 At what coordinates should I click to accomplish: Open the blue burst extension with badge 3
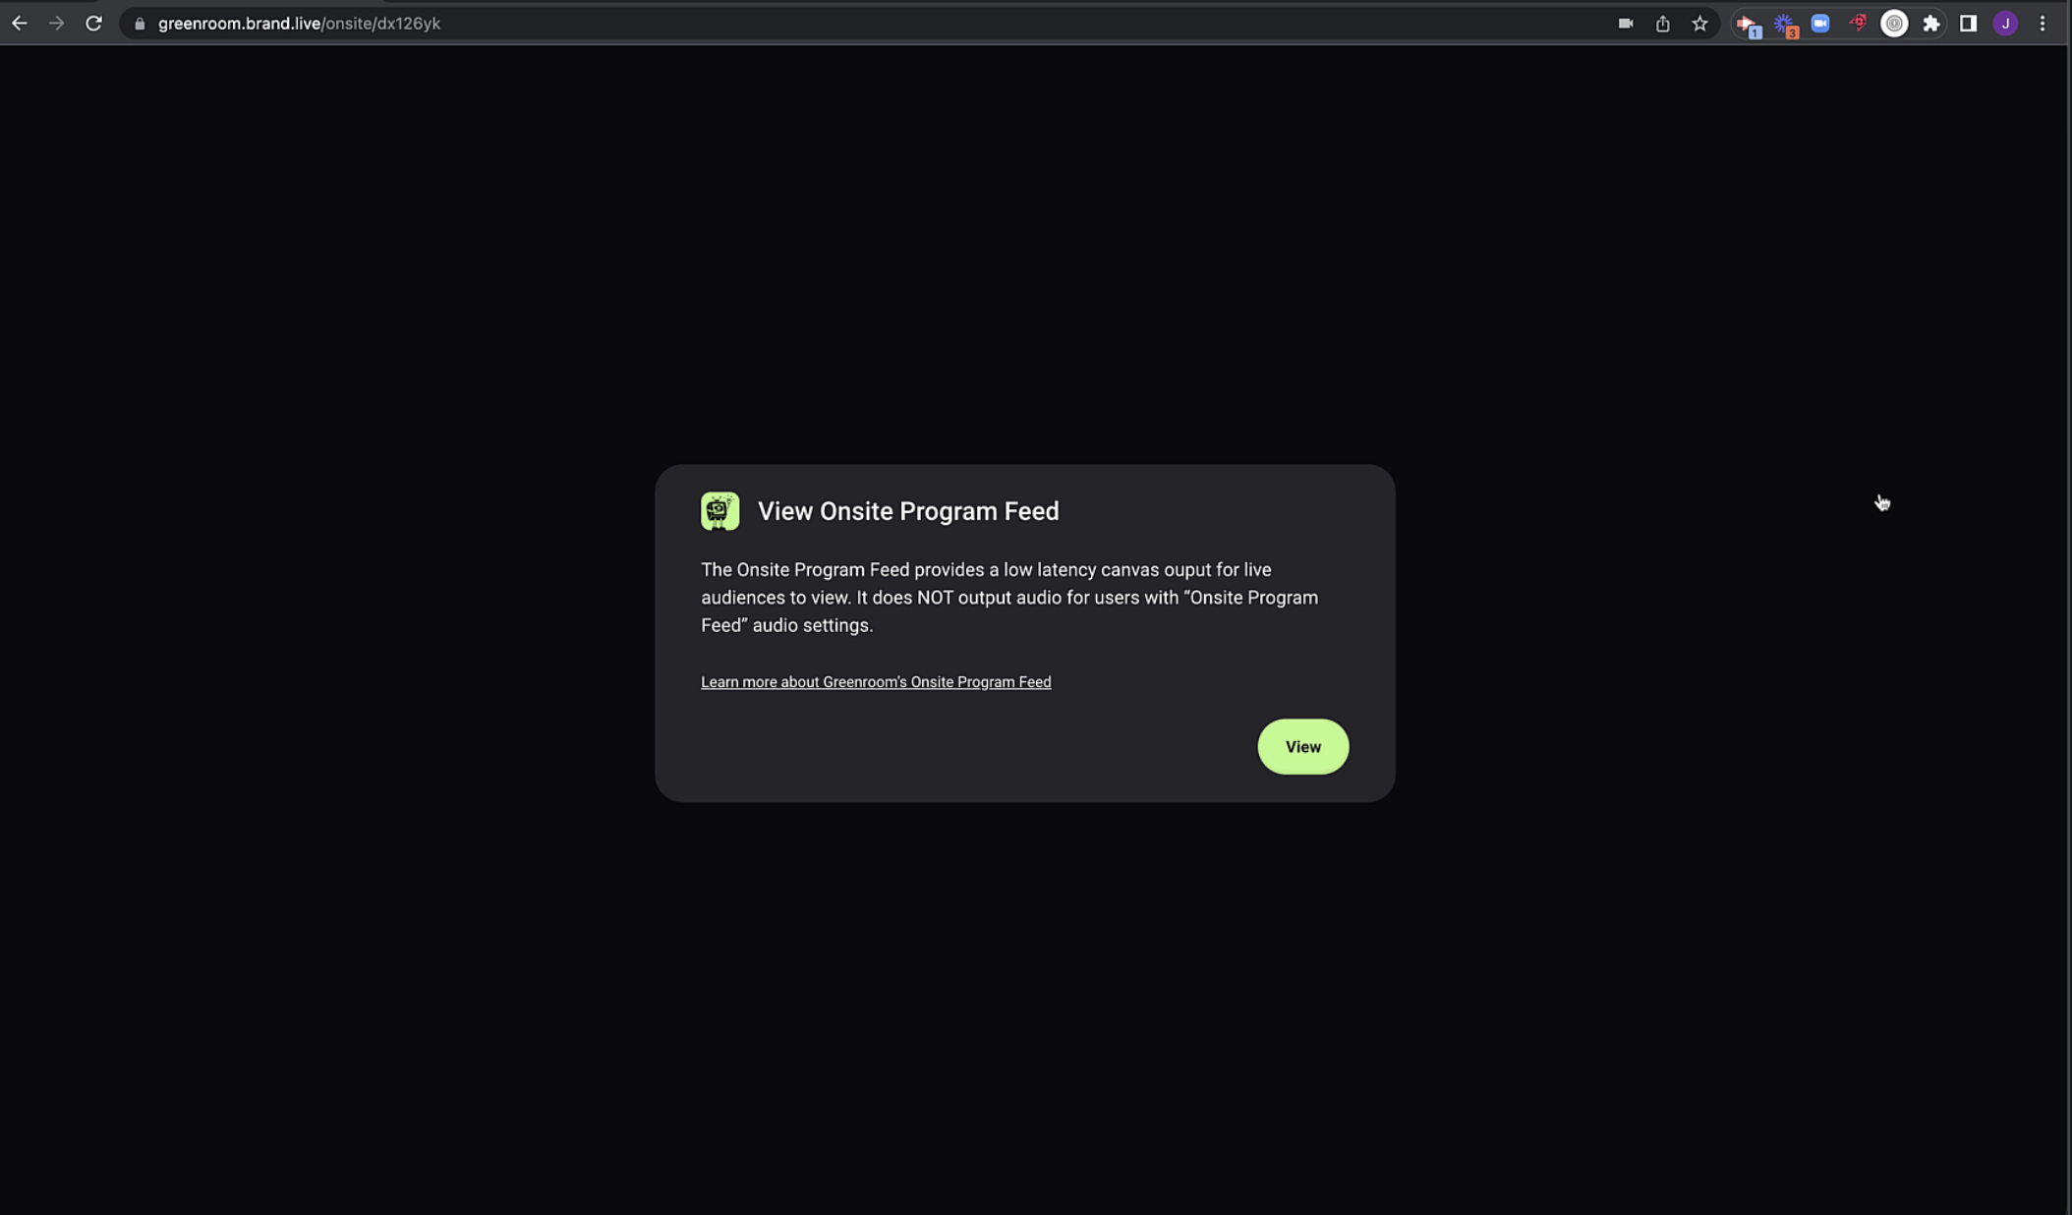click(1784, 25)
